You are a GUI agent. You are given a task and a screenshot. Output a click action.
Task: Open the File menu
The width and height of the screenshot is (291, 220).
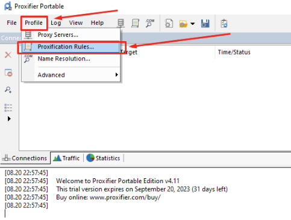pos(11,23)
